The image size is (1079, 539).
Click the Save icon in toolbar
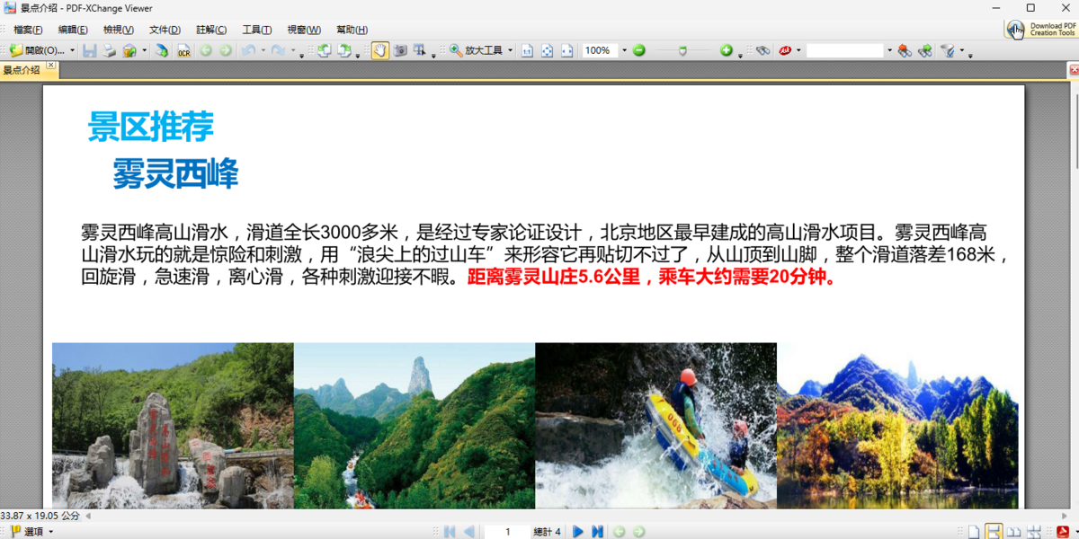(89, 51)
